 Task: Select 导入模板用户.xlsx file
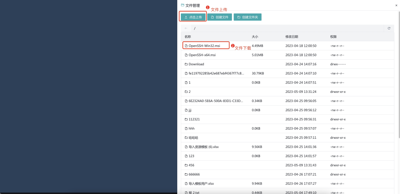pyautogui.click(x=201, y=184)
